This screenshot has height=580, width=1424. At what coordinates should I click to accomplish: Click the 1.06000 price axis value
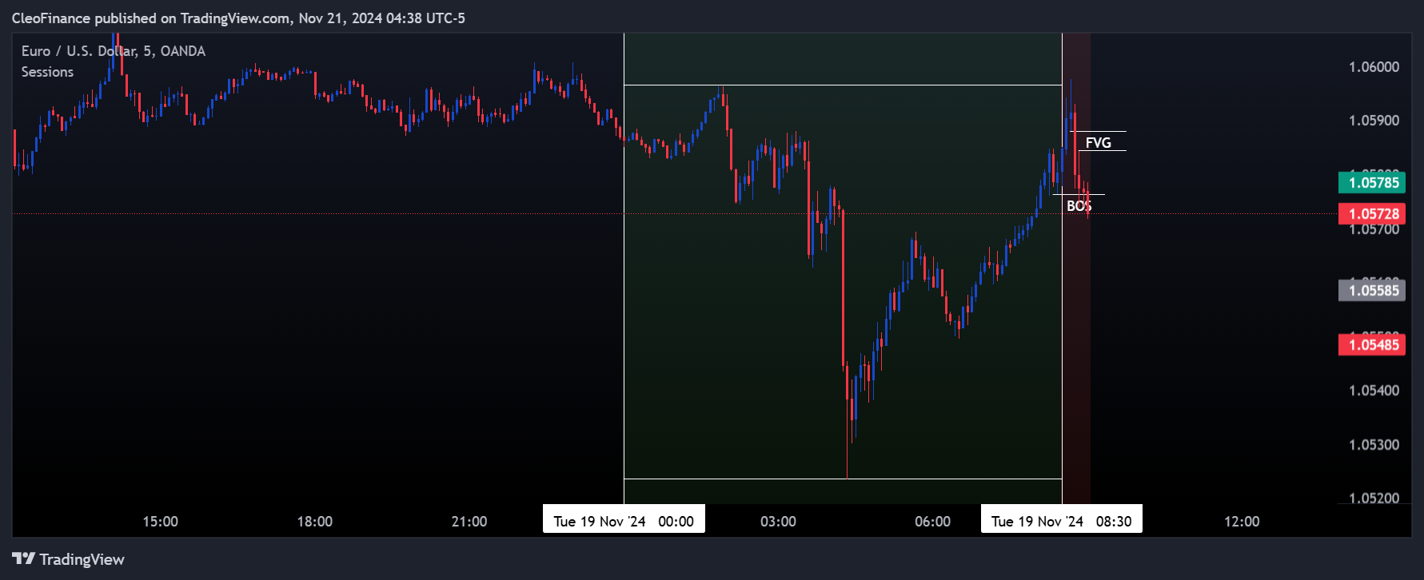click(x=1374, y=67)
